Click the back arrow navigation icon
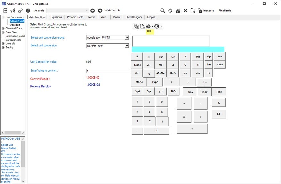This screenshot has height=184, width=281. (x=93, y=11)
